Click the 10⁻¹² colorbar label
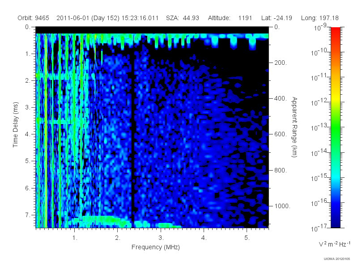Image resolution: width=358 pixels, height=268 pixels. pyautogui.click(x=320, y=103)
